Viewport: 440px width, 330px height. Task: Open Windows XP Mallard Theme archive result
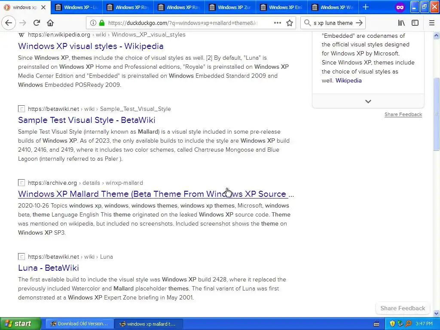[156, 194]
